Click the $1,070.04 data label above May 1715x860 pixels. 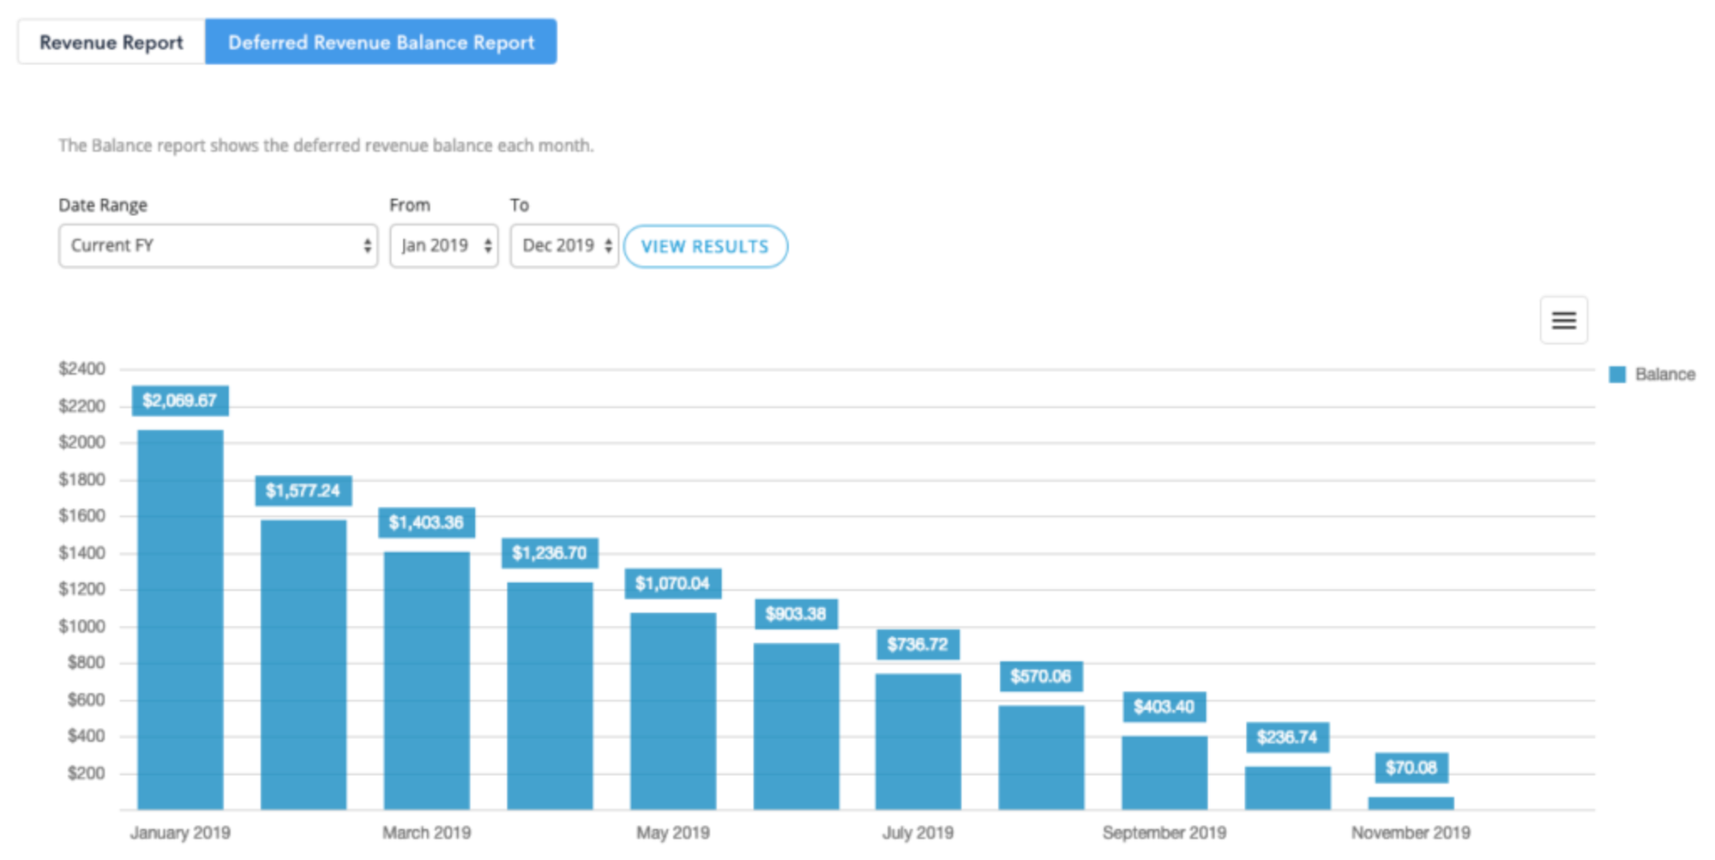pyautogui.click(x=673, y=583)
